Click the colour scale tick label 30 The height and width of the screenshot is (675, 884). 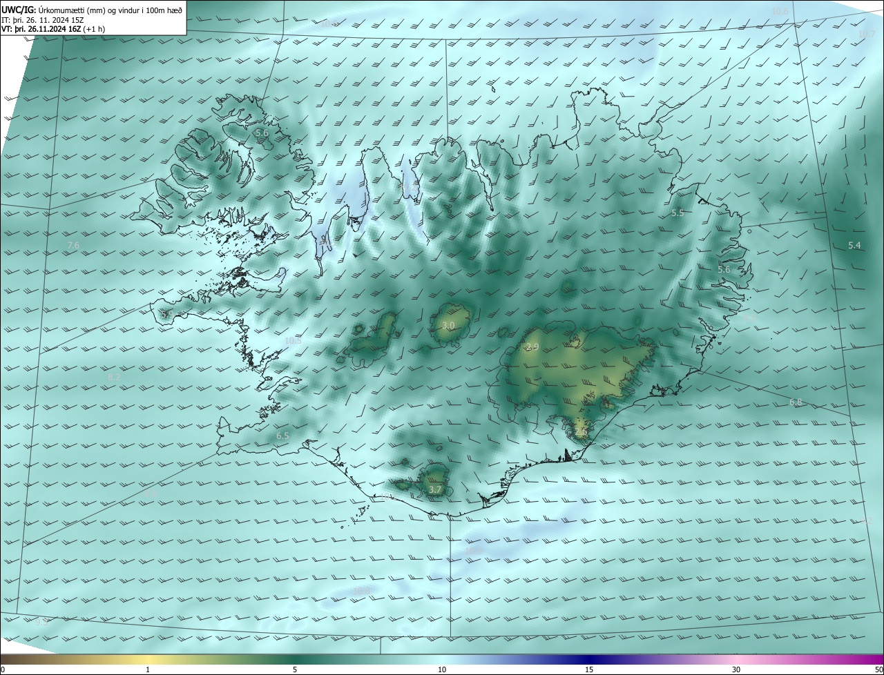[736, 669]
